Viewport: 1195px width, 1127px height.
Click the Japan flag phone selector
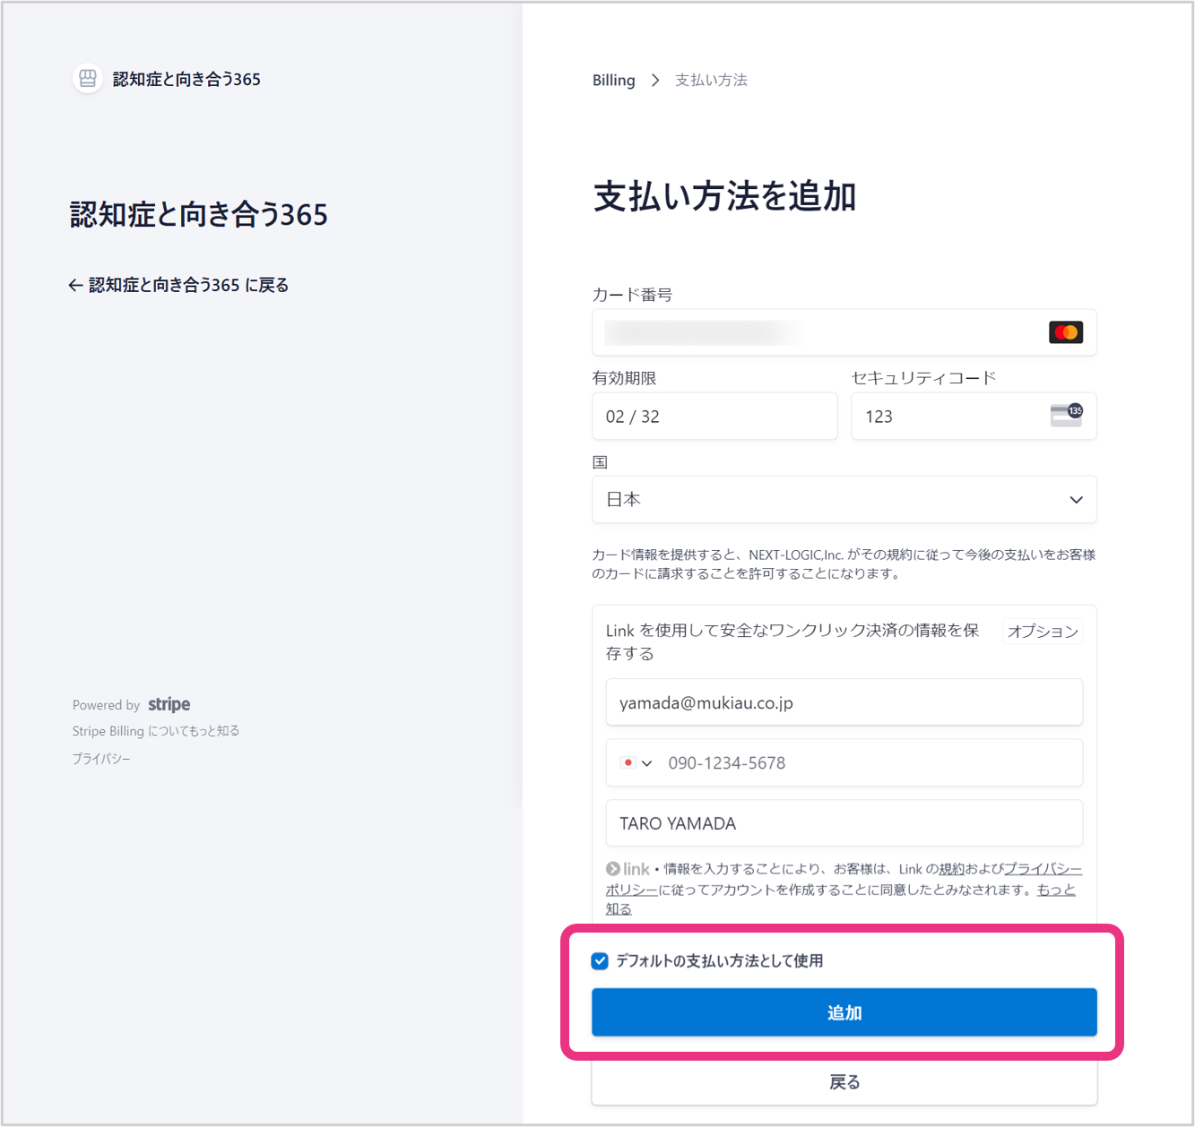tap(628, 763)
